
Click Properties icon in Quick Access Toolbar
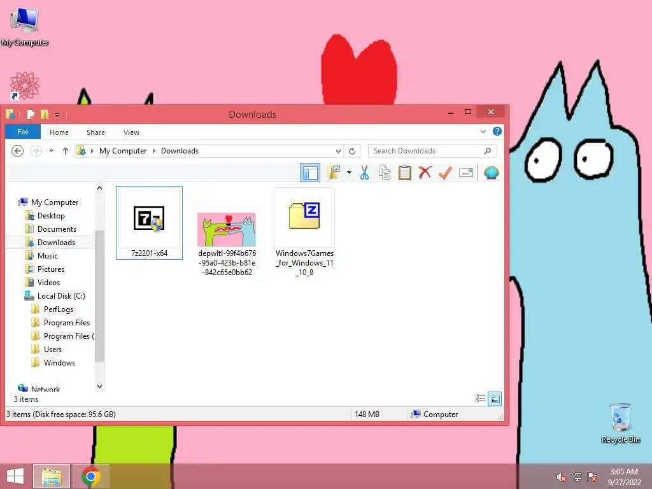pos(31,115)
